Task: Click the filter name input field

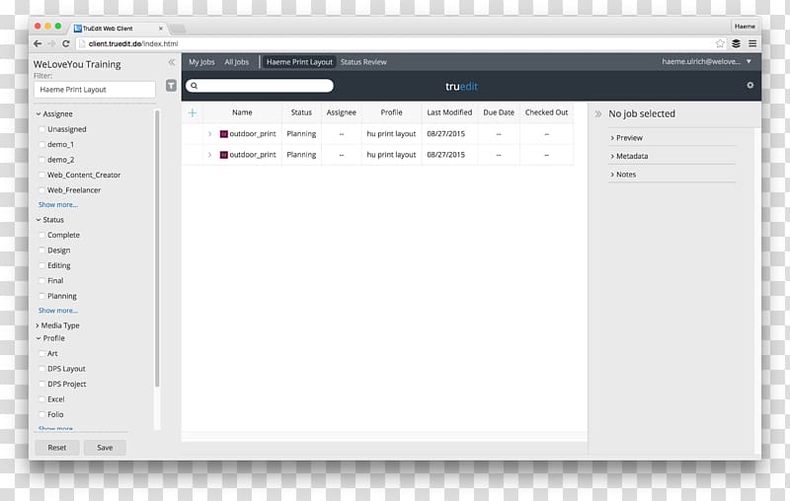Action: (95, 90)
